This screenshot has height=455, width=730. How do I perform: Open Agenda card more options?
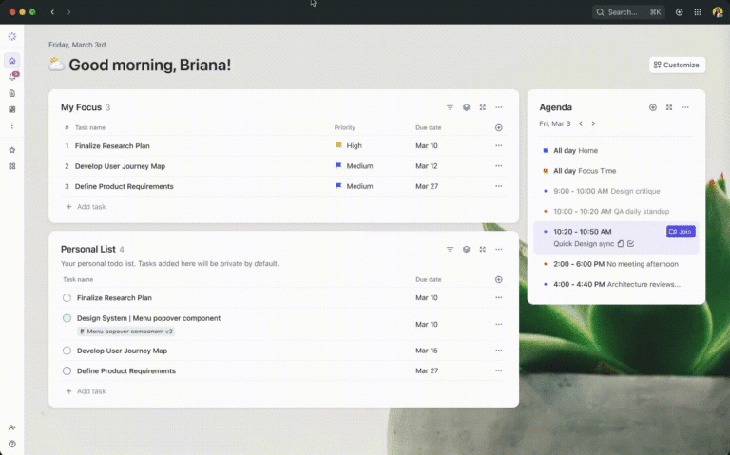685,107
